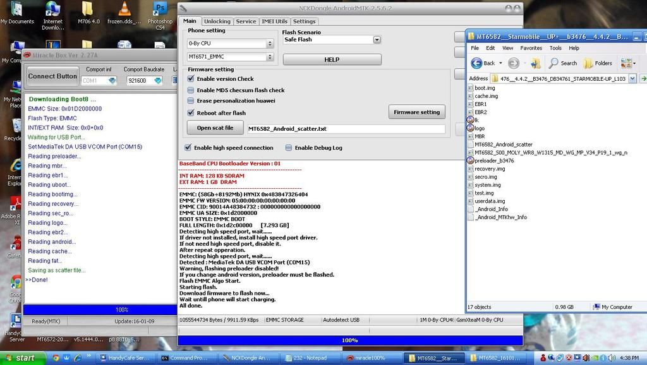This screenshot has width=647, height=365.
Task: Enable Debug Log checkbox
Action: click(289, 148)
